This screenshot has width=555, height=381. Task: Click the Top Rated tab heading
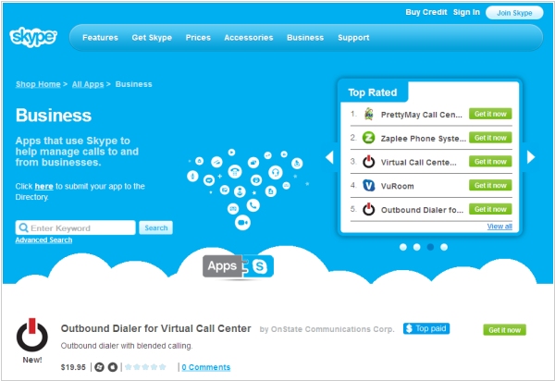[373, 92]
